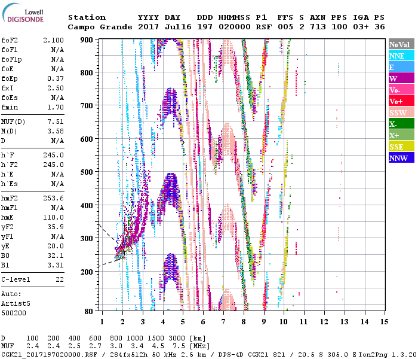
Task: Click the foF2 value 2.100
Action: [x=54, y=40]
